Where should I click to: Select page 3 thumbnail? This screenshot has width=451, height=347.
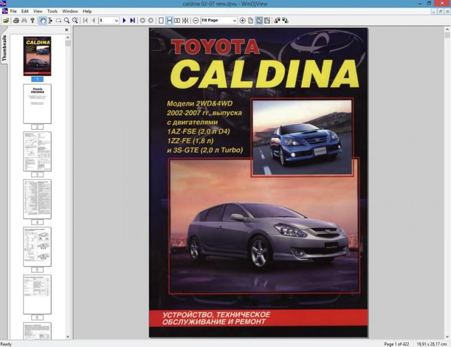(x=37, y=151)
